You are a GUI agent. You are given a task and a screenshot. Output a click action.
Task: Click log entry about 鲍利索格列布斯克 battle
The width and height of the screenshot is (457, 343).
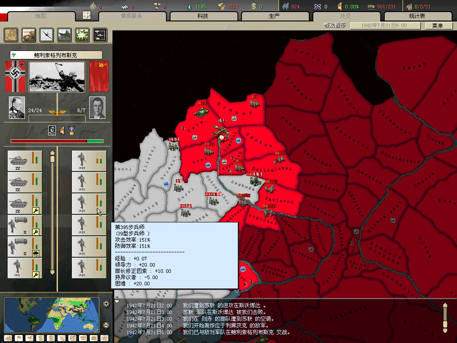tap(208, 332)
